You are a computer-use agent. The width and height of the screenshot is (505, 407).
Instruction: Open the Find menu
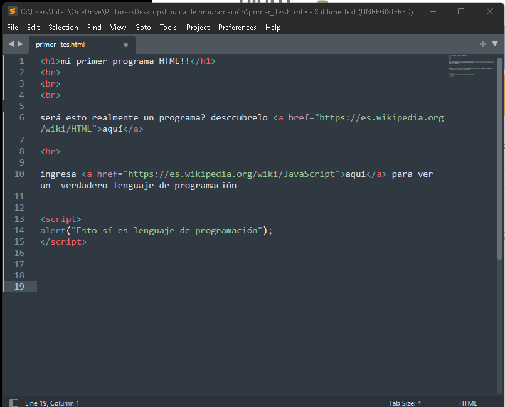(94, 28)
